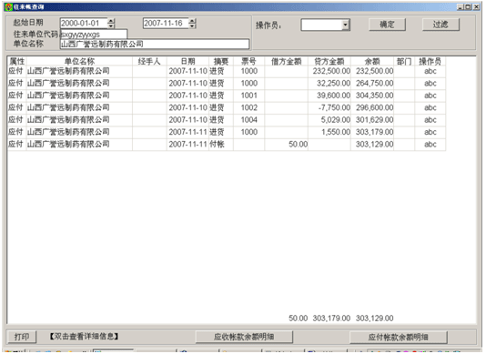The image size is (486, 354).
Task: Click the 过滤 filter button
Action: pyautogui.click(x=440, y=25)
